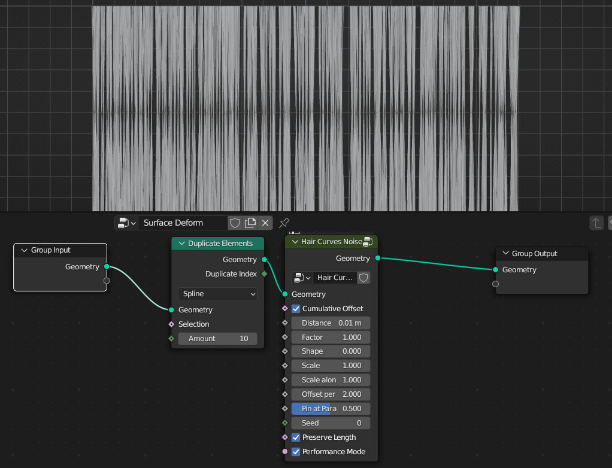612x468 pixels.
Task: Click the Seed value field
Action: click(x=331, y=423)
